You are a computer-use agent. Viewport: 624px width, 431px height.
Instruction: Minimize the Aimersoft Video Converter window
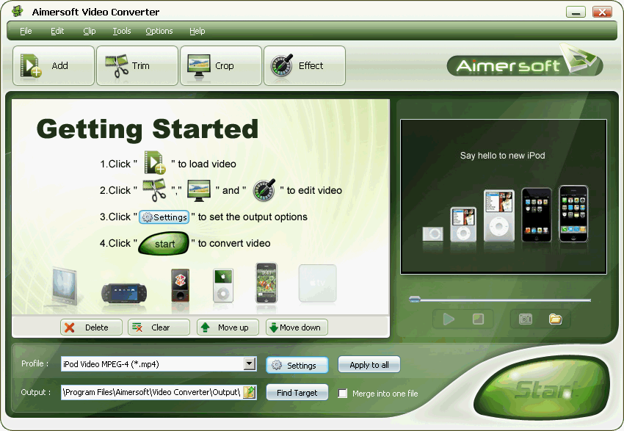coord(576,12)
